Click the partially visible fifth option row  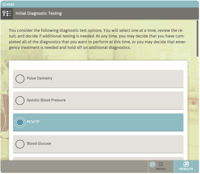coord(98,158)
